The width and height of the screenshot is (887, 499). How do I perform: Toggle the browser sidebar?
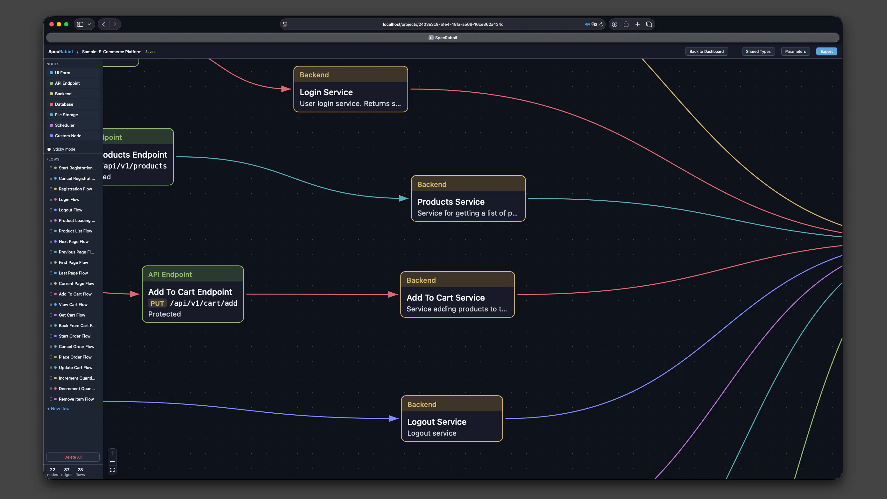pyautogui.click(x=80, y=24)
